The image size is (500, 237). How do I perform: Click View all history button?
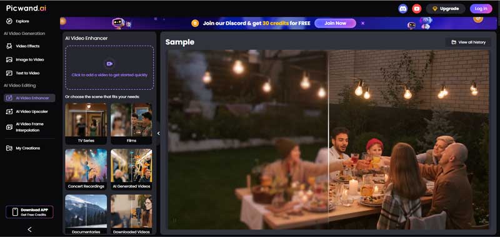point(468,42)
